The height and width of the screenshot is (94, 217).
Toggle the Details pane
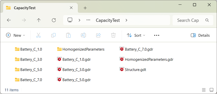coord(200,35)
